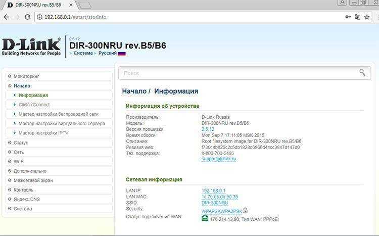Screen dimensions: 379x236
Task: Expand the Контроль menu section
Action: click(x=59, y=190)
